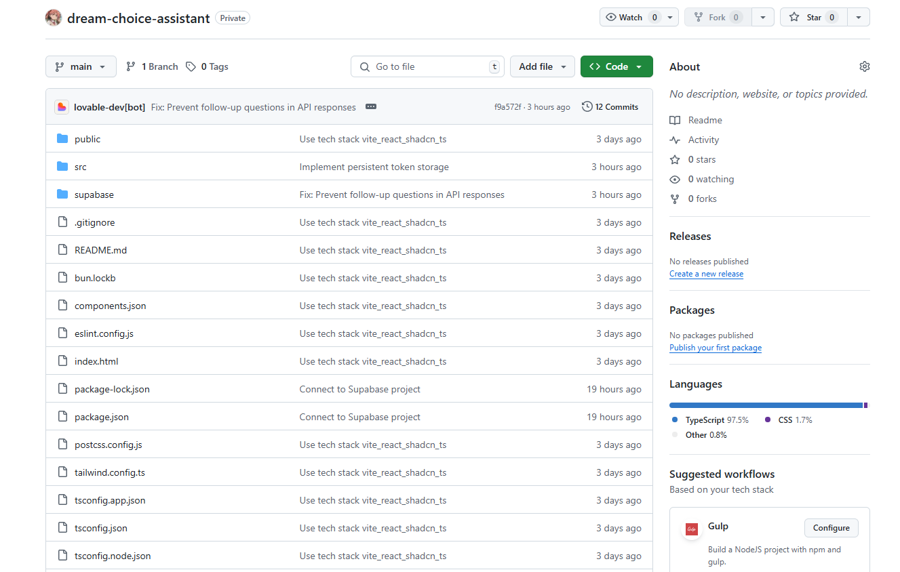Open the About settings gear
900x572 pixels.
[864, 66]
